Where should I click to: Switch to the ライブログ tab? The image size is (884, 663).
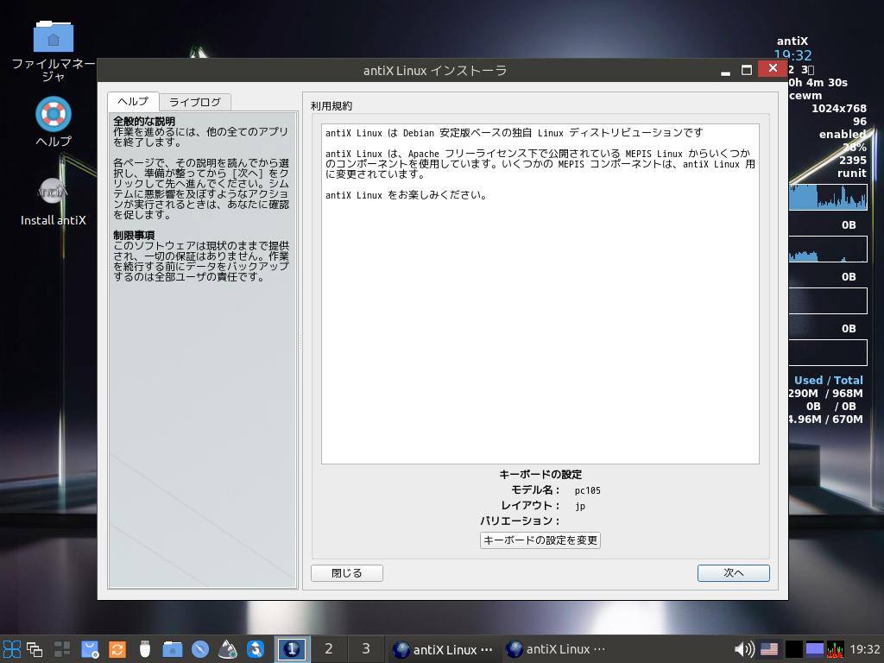click(x=195, y=102)
